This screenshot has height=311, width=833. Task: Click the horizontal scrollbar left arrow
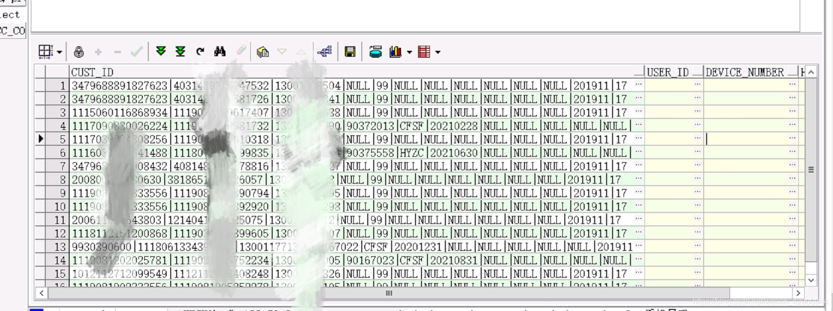pos(42,293)
